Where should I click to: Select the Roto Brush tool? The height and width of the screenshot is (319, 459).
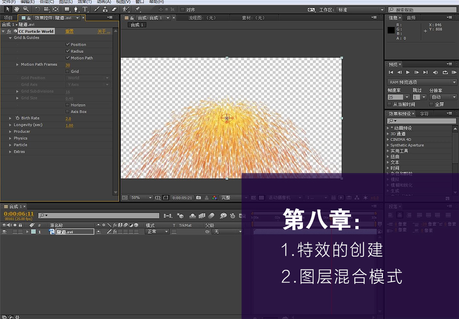[126, 9]
